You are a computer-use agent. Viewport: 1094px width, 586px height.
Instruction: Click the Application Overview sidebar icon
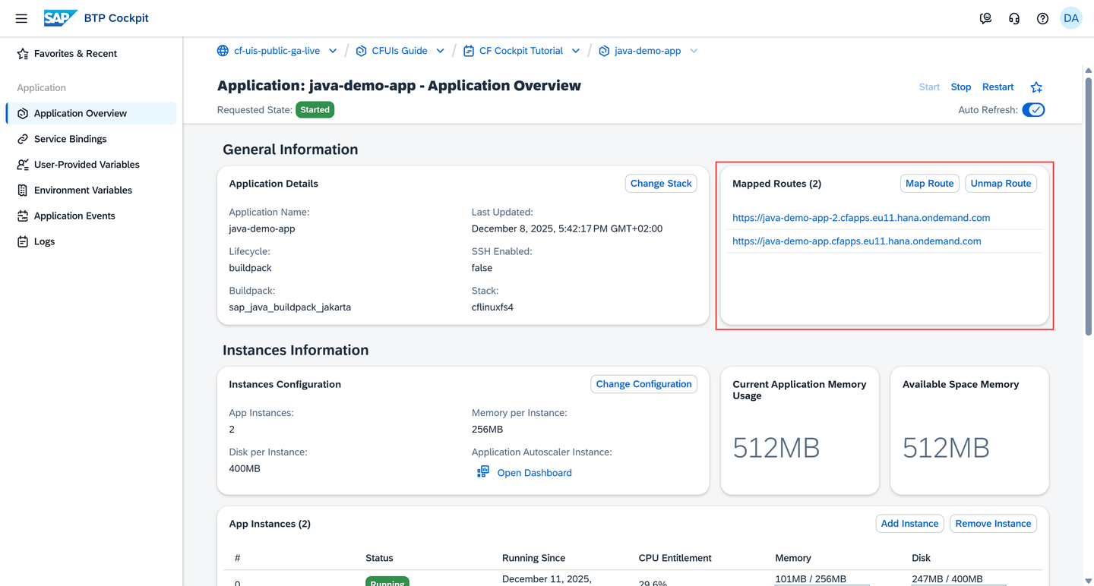(23, 113)
